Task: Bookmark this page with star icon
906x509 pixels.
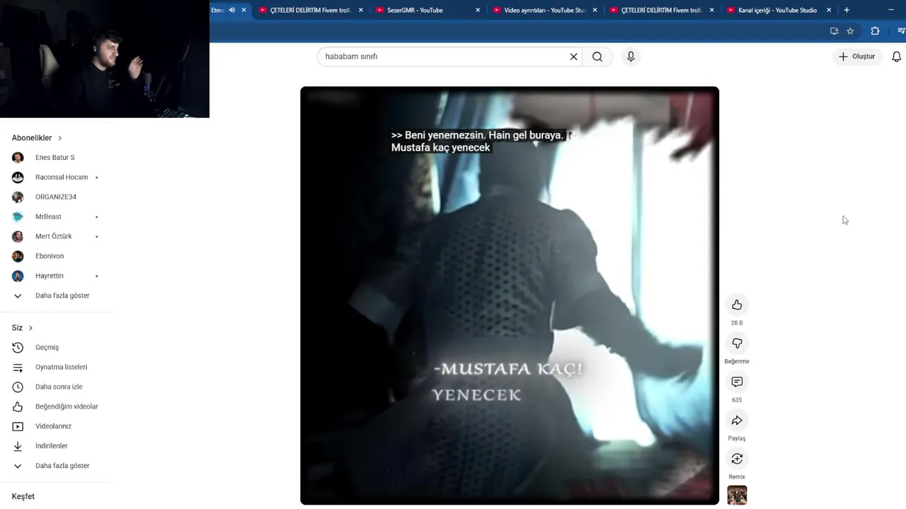Action: [x=850, y=31]
